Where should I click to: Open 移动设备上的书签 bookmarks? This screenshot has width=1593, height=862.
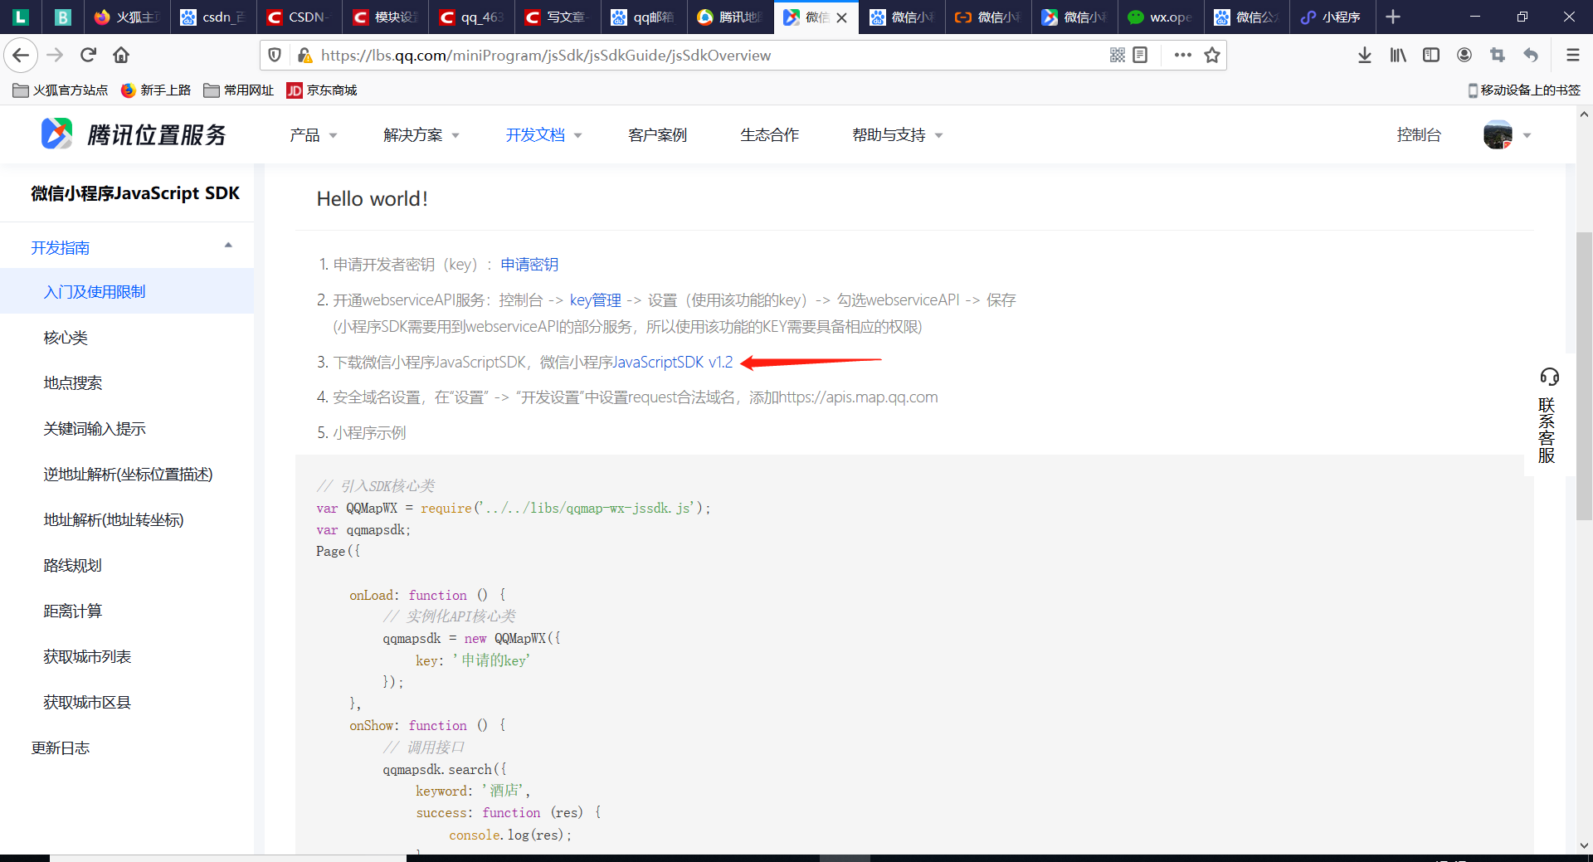point(1524,90)
